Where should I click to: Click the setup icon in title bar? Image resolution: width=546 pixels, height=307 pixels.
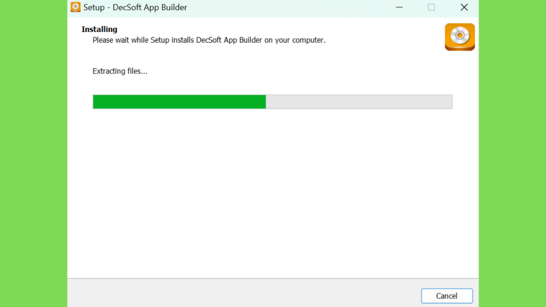click(75, 7)
